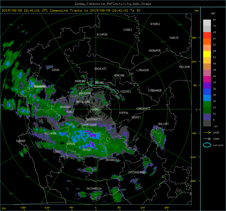This screenshot has height=211, width=226.
Task: Click the LINGASUR city label
Action: pyautogui.click(x=143, y=70)
